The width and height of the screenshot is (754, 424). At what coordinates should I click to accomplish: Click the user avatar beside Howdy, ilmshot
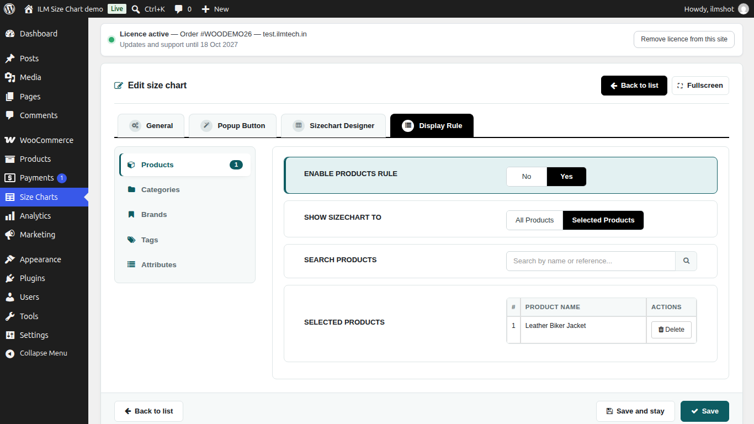pos(744,9)
